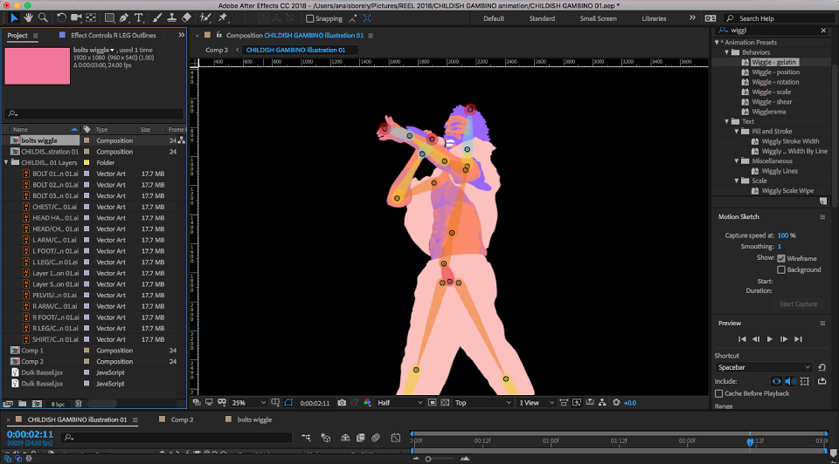Toggle Graph Editor icon in timeline
Viewport: 839px width, 464px height.
point(396,437)
